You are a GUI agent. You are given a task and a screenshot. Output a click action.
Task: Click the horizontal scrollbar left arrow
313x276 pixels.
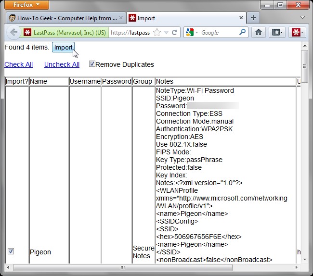8,267
